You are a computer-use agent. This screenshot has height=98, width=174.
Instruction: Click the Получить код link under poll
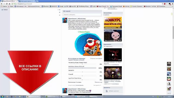[x=98, y=82]
